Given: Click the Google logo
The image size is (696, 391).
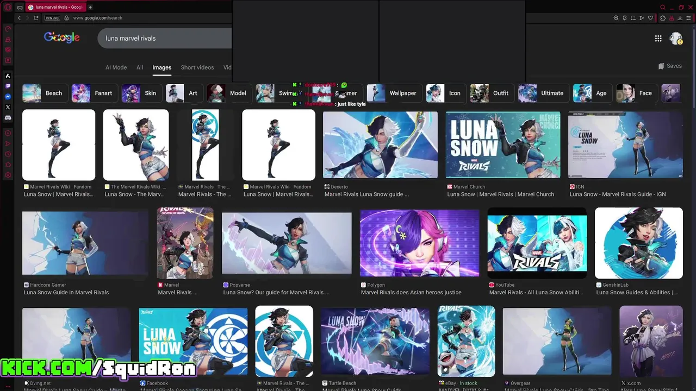Looking at the screenshot, I should [x=62, y=37].
